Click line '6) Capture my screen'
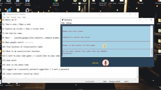The image size is (161, 90). (x=23, y=29)
